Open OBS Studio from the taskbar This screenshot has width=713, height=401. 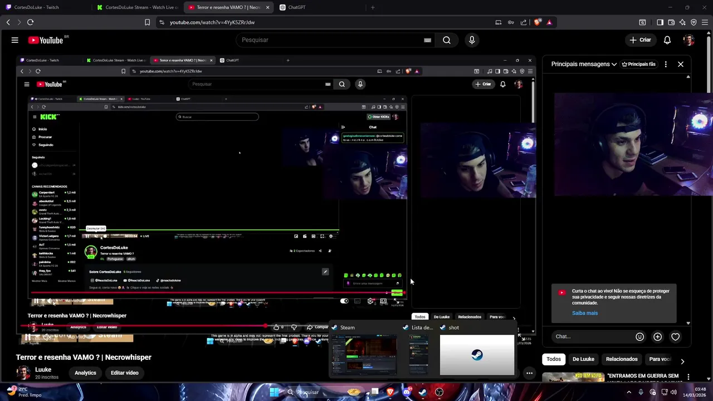pyautogui.click(x=439, y=392)
